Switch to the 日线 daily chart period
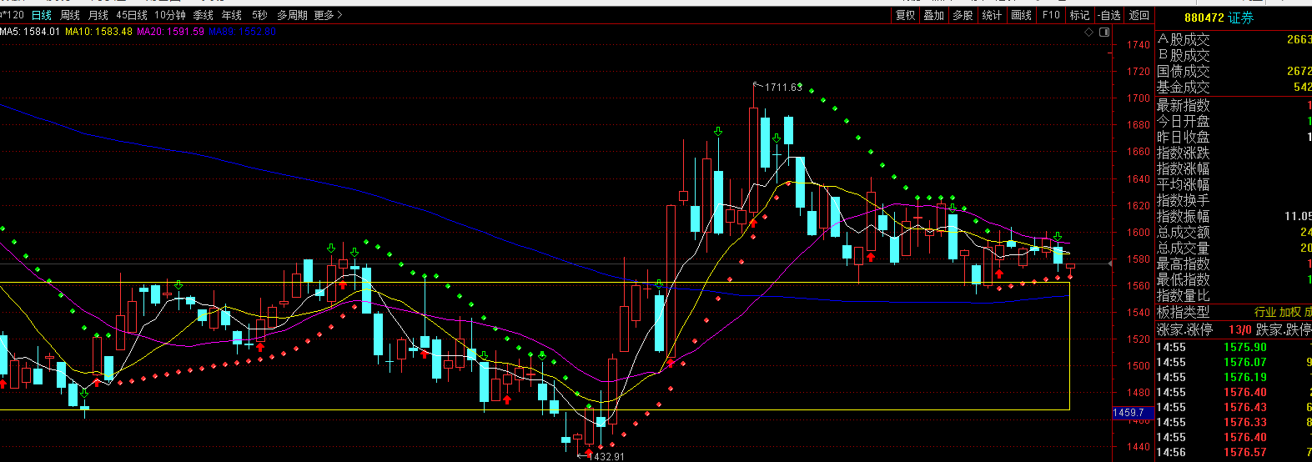 pos(41,15)
